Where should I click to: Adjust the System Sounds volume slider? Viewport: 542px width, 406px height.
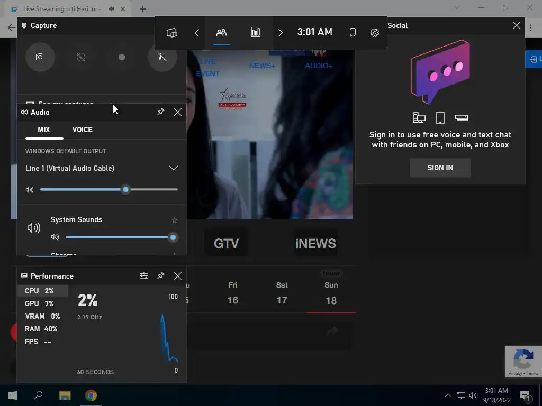tap(121, 237)
